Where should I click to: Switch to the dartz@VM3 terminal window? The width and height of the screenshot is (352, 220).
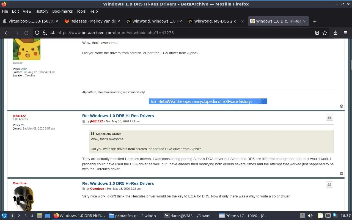point(189,216)
